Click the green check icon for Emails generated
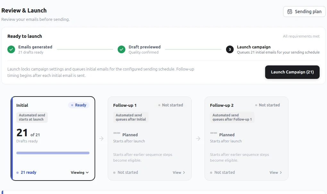 (x=11, y=49)
